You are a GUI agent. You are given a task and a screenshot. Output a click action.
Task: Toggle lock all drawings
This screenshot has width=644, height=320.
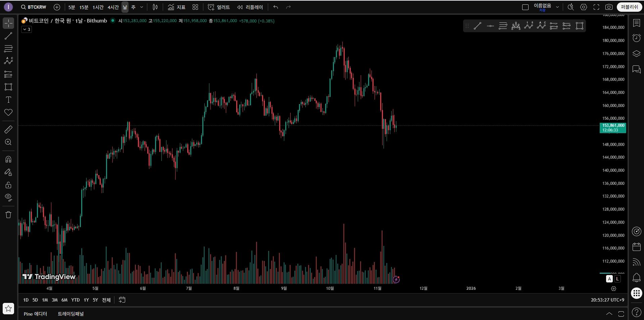click(x=8, y=185)
